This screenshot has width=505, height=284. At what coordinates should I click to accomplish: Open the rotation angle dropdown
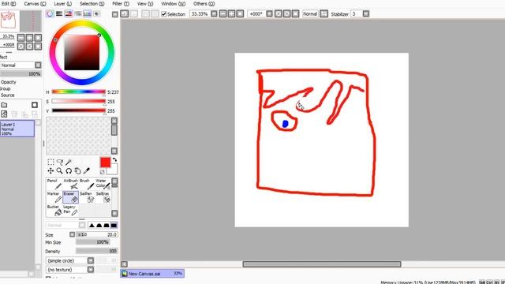270,14
